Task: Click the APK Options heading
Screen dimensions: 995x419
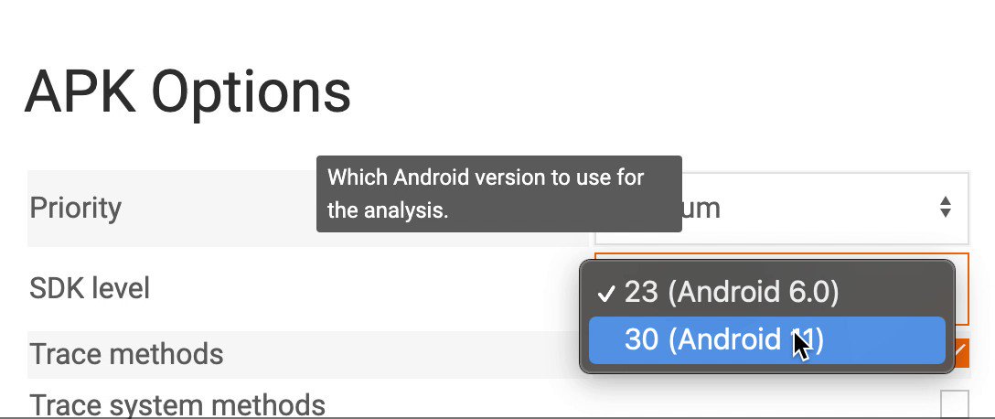Action: coord(187,92)
